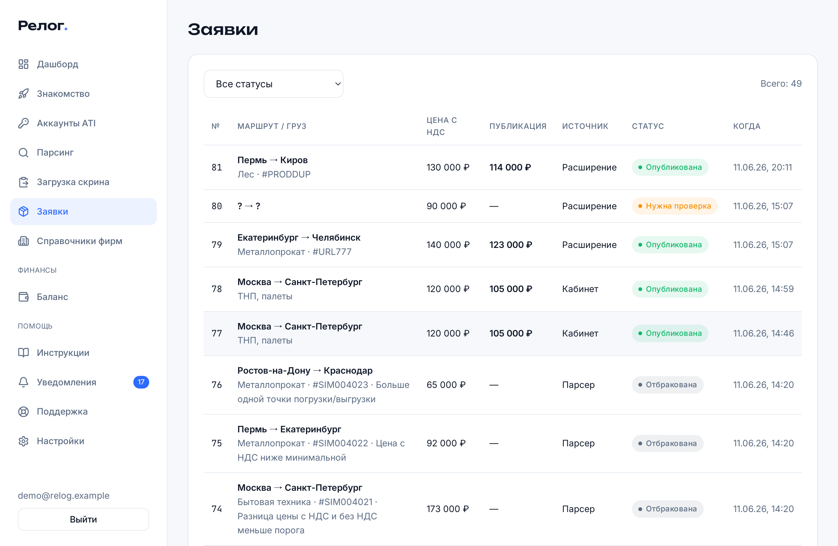Click the Настройки gear icon
838x546 pixels.
pyautogui.click(x=23, y=441)
